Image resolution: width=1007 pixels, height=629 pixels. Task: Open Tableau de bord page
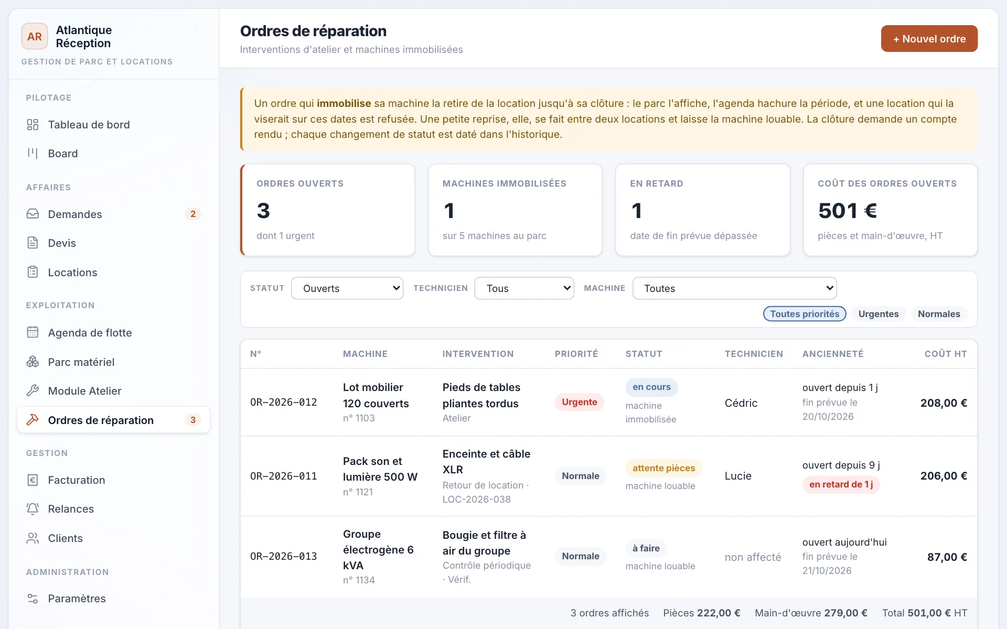click(x=113, y=125)
